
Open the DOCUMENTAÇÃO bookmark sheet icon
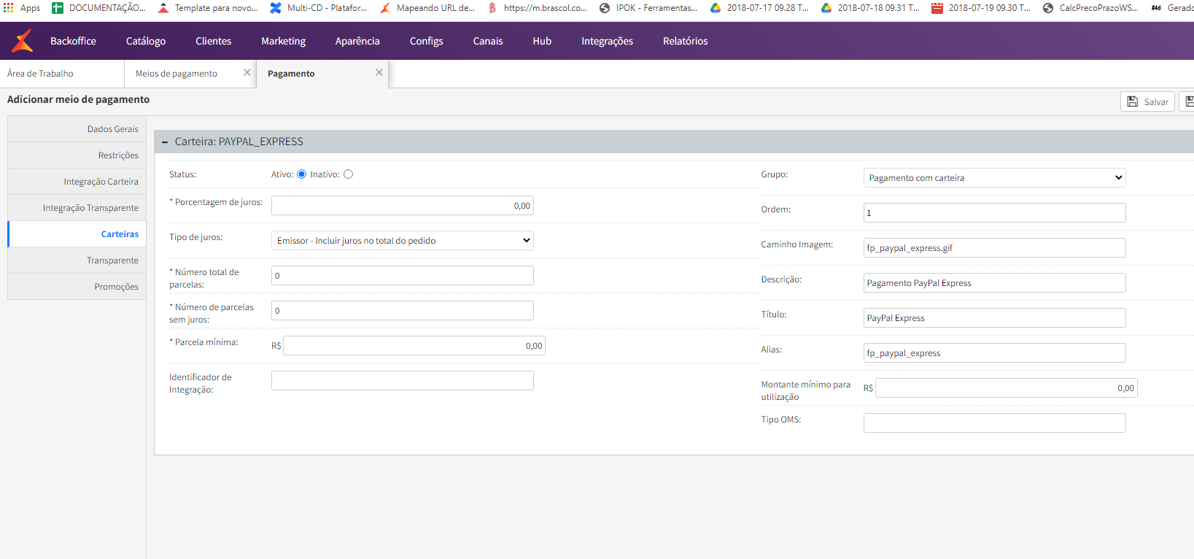pos(58,8)
